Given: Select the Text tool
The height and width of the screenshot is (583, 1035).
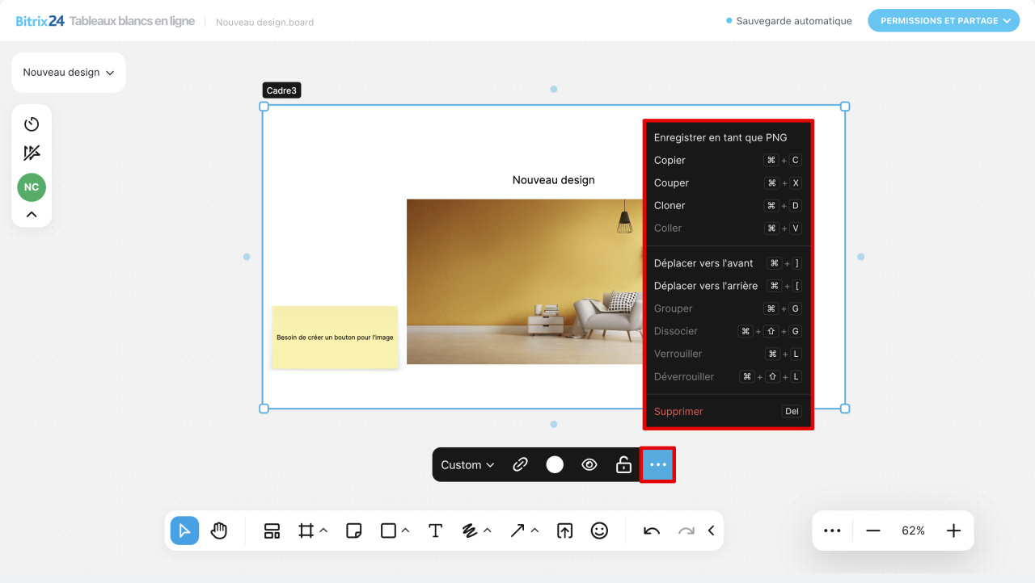Looking at the screenshot, I should click(x=435, y=531).
